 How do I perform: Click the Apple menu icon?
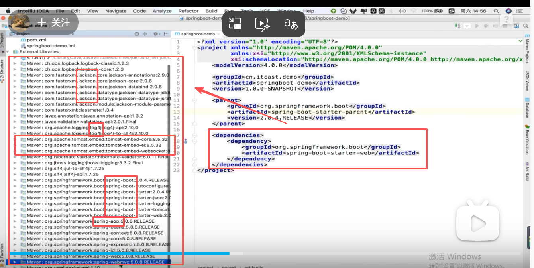point(9,11)
